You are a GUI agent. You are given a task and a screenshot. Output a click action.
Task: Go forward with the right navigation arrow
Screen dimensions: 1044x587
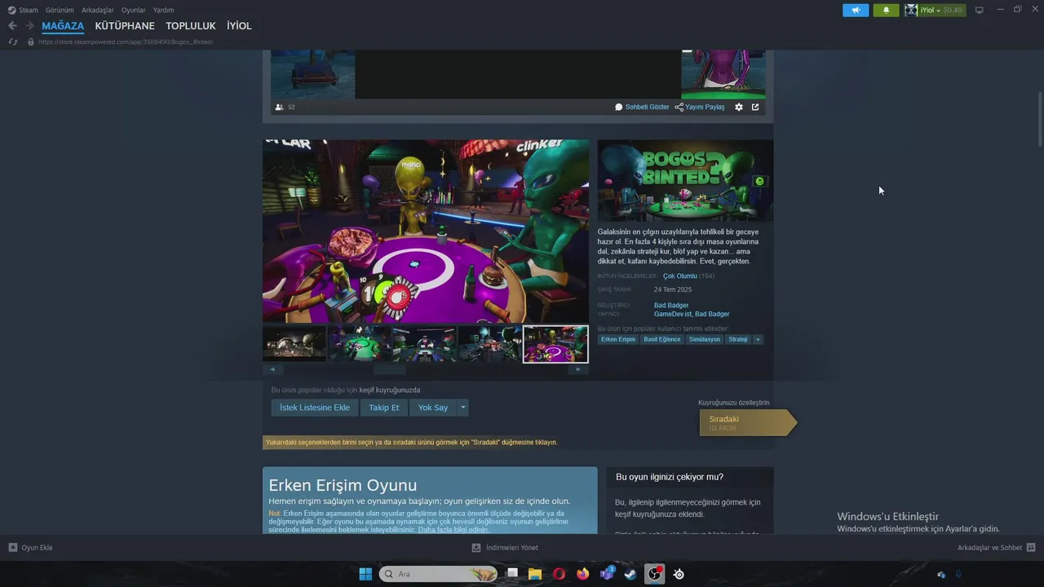click(29, 26)
